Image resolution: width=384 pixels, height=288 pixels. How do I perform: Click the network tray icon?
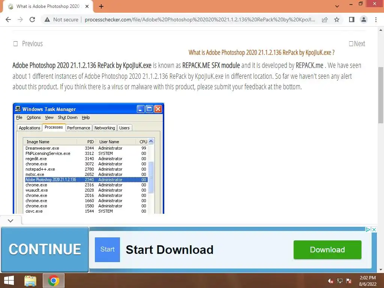(x=340, y=281)
